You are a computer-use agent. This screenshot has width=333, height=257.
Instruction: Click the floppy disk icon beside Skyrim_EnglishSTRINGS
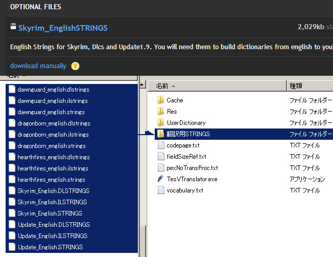coord(13,26)
